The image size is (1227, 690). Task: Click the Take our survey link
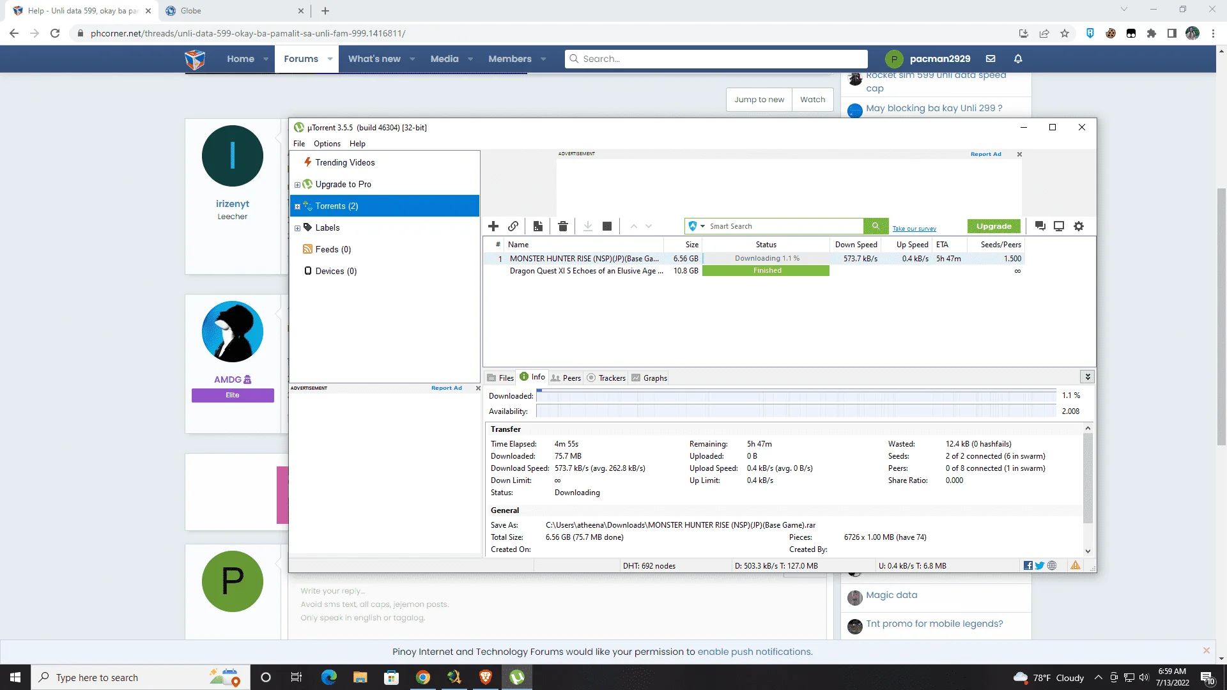[x=914, y=229]
